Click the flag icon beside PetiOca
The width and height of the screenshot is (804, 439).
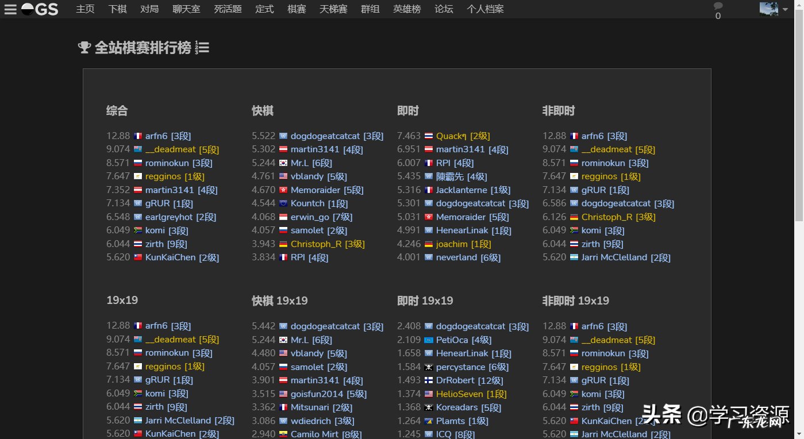[x=429, y=340]
